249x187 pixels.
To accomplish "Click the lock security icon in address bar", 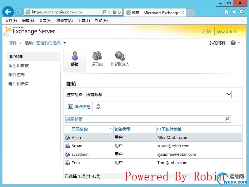I will pyautogui.click(x=114, y=12).
